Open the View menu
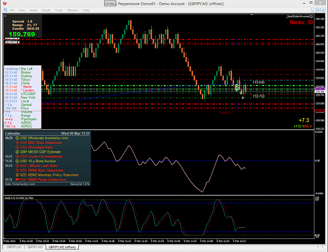 coord(22,10)
